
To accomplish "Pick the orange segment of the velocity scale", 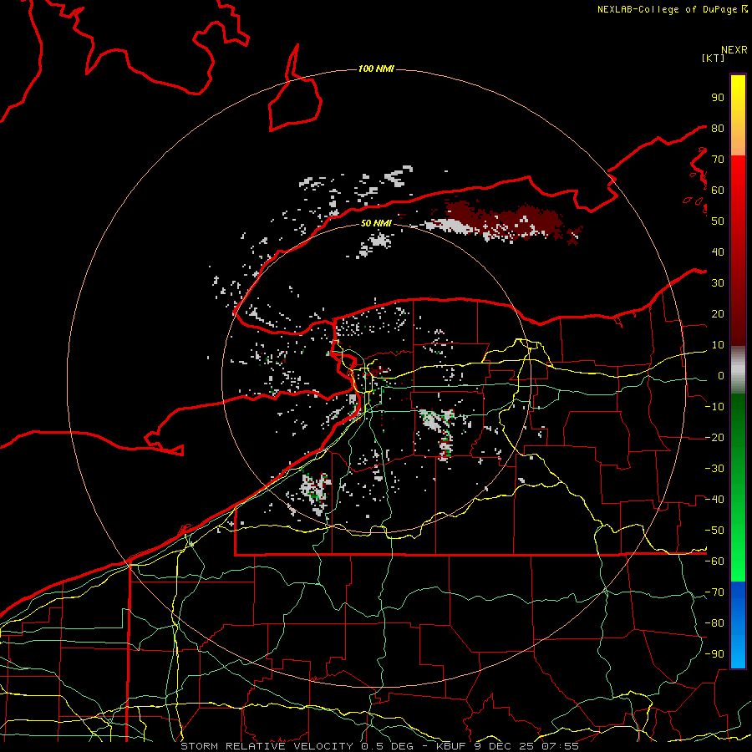I will 738,142.
